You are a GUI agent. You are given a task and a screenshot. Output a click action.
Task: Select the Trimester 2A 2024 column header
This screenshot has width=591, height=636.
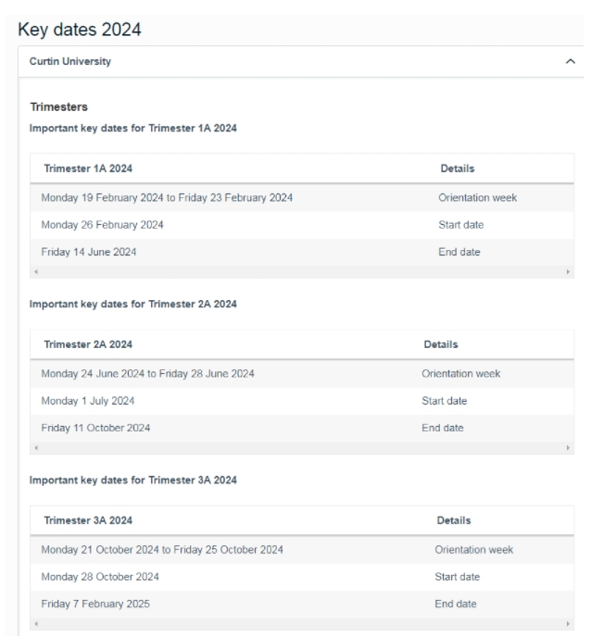88,344
